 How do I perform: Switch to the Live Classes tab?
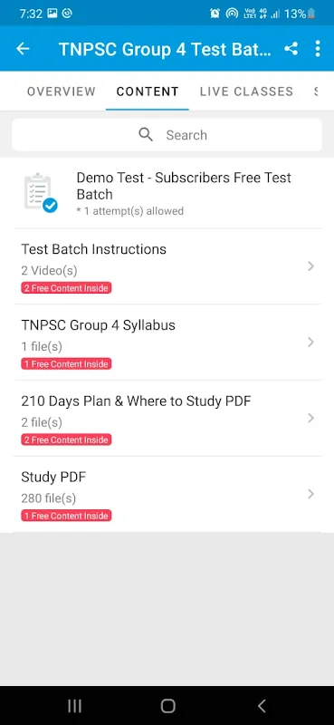point(246,92)
